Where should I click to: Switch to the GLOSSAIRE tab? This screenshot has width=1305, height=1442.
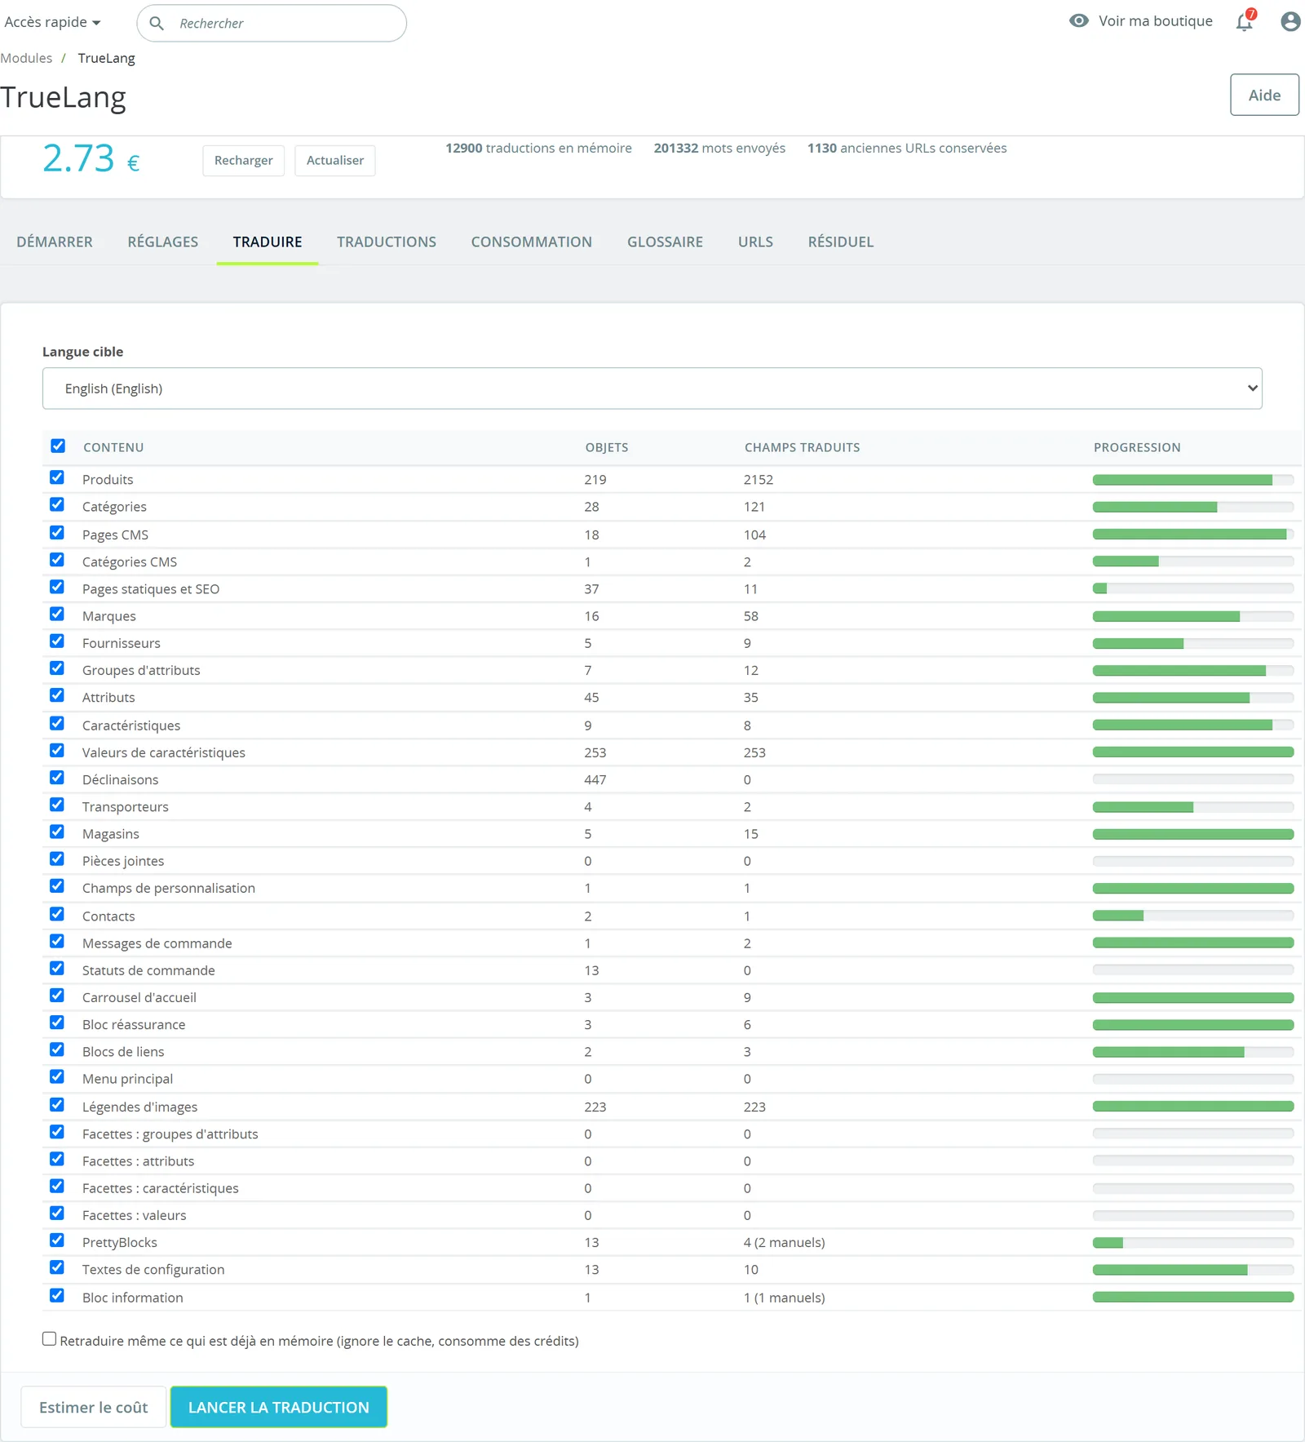[x=666, y=242]
